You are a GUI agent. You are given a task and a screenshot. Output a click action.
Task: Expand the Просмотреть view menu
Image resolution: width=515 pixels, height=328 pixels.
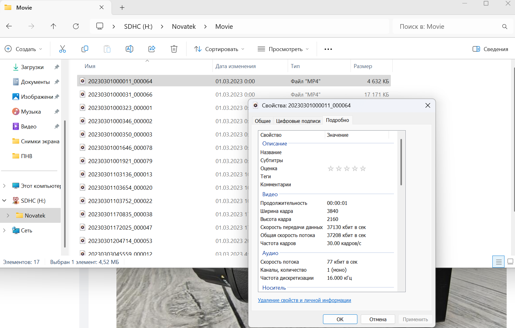click(x=283, y=49)
